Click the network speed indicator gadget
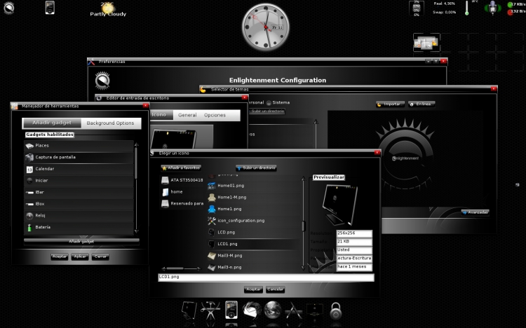This screenshot has width=526, height=328. 516,8
